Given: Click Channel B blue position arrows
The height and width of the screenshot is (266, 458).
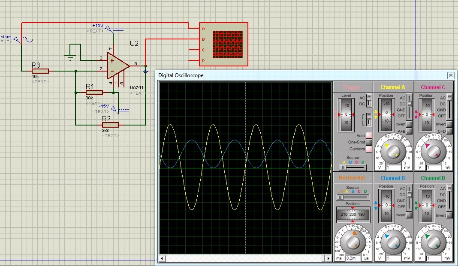Looking at the screenshot, I should coord(376,205).
